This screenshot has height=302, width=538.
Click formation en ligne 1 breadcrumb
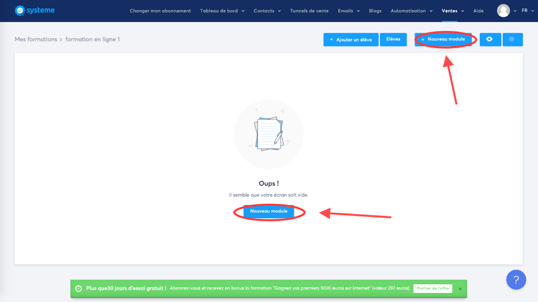(93, 39)
